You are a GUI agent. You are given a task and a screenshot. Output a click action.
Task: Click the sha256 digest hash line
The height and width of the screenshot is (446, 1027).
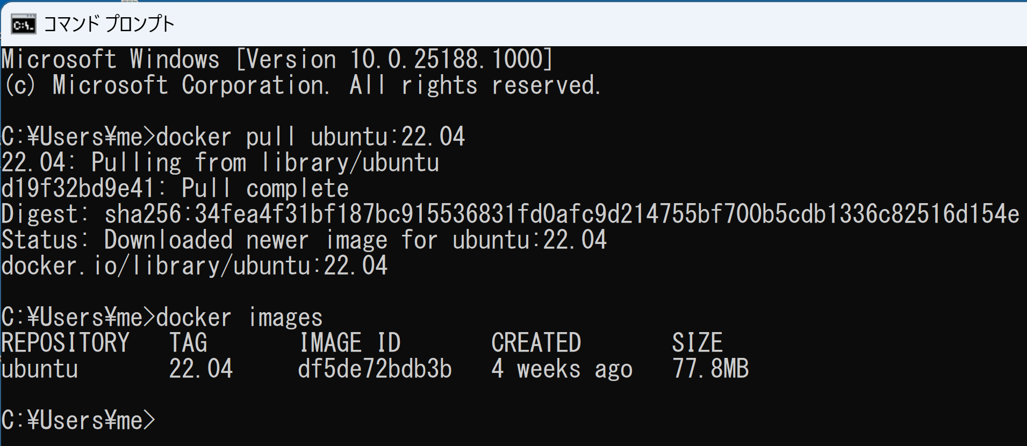click(x=511, y=214)
